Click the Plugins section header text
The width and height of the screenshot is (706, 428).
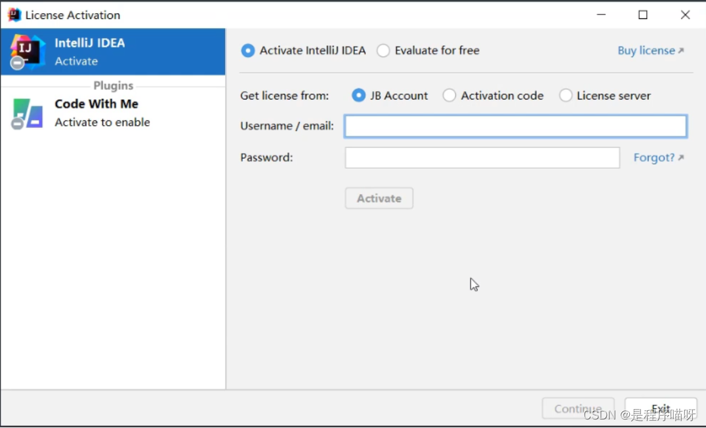pos(114,85)
